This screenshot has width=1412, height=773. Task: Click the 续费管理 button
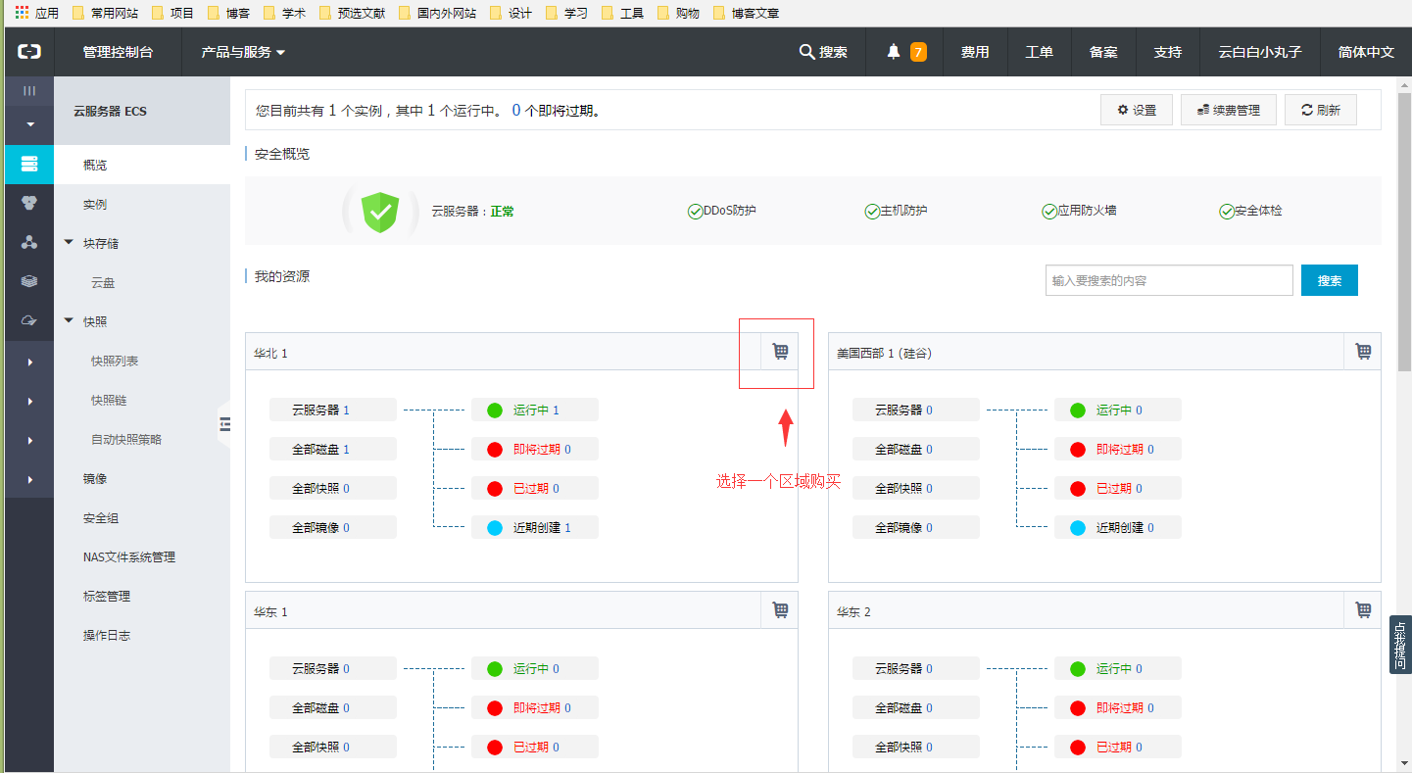pyautogui.click(x=1229, y=110)
